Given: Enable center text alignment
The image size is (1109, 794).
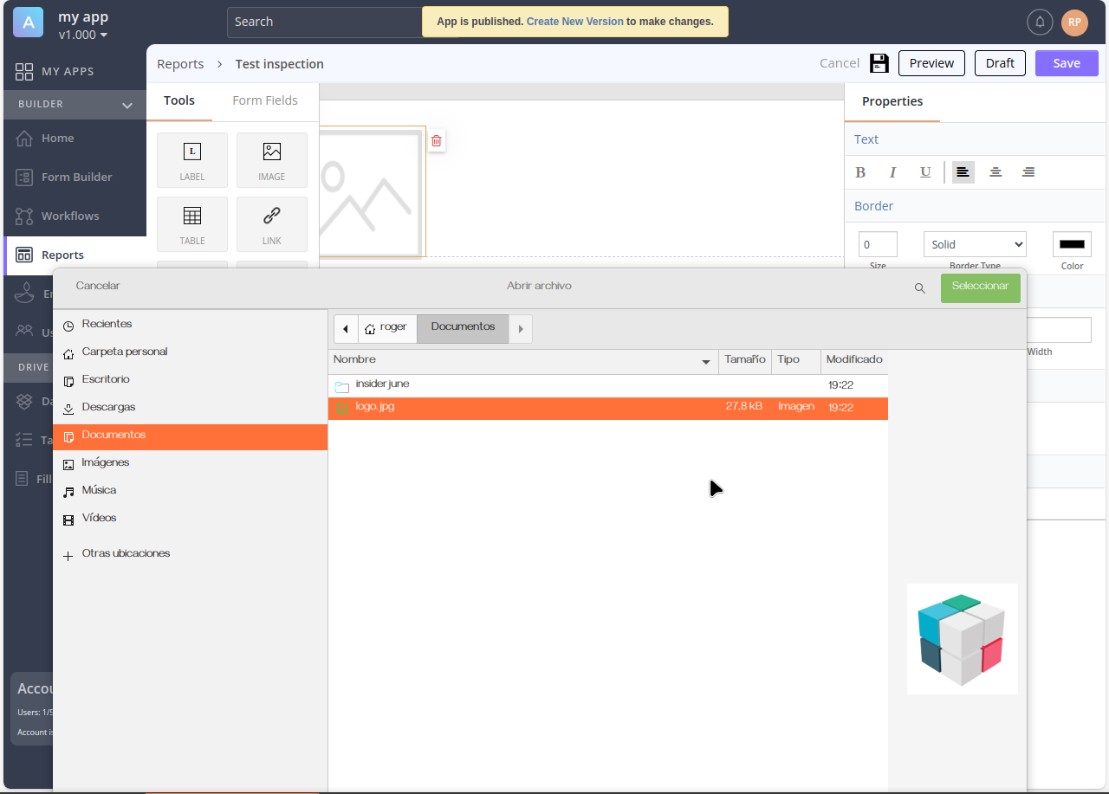Looking at the screenshot, I should [996, 172].
